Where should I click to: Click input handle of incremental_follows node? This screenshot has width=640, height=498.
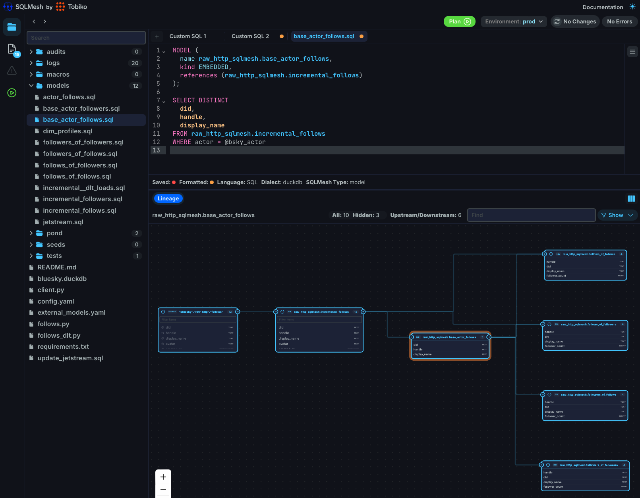(x=276, y=312)
